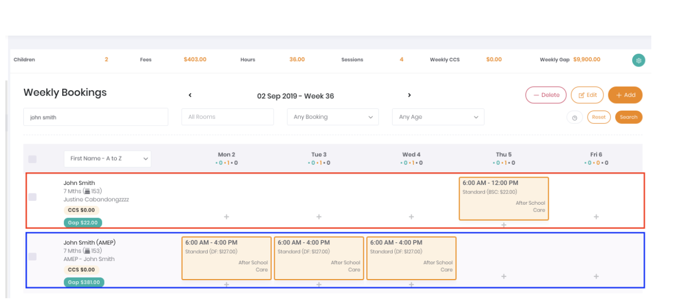Expand the First Name - A to Z sort dropdown
Viewport: 680px width, 303px height.
[107, 159]
